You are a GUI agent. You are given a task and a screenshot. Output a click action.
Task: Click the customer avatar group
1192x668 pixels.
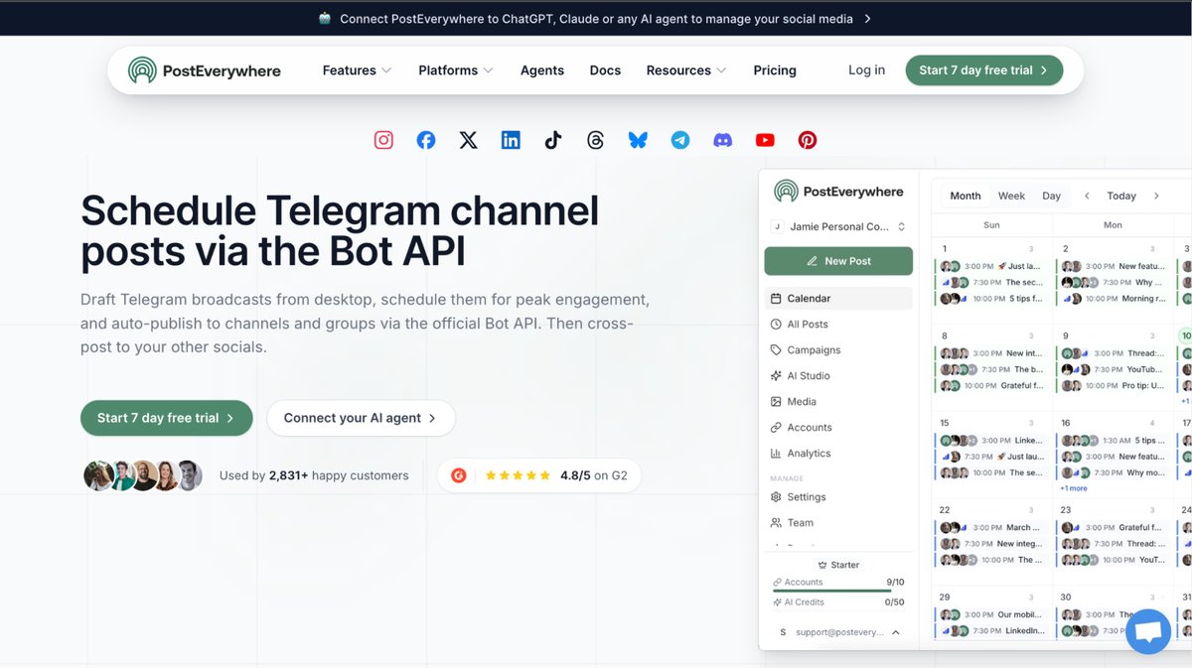pyautogui.click(x=143, y=475)
